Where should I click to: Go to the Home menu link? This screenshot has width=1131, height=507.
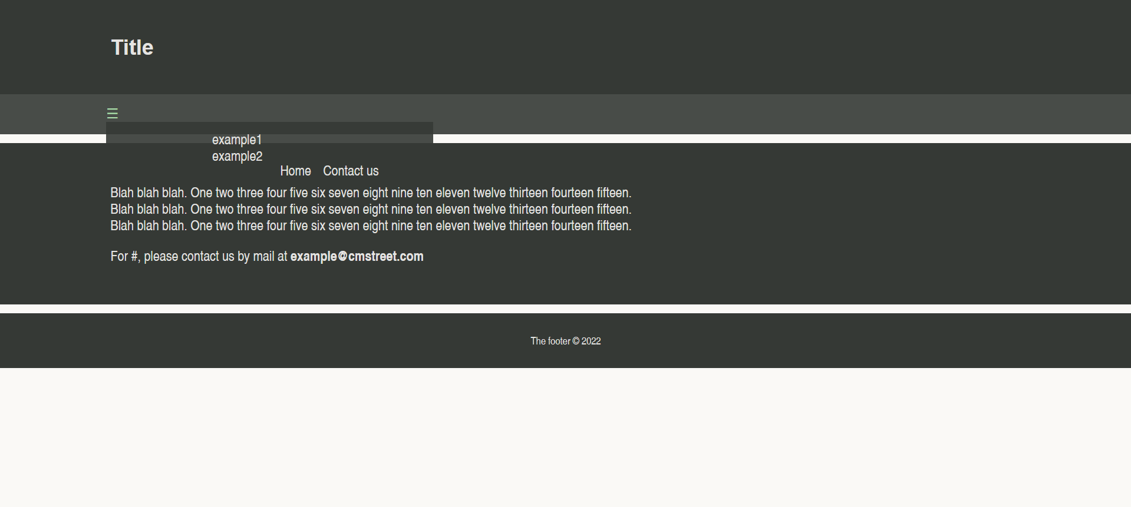(x=295, y=171)
